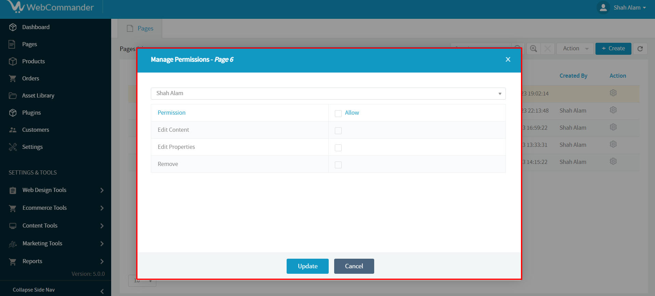Viewport: 655px width, 296px height.
Task: Close the Manage Permissions dialog
Action: pyautogui.click(x=508, y=60)
